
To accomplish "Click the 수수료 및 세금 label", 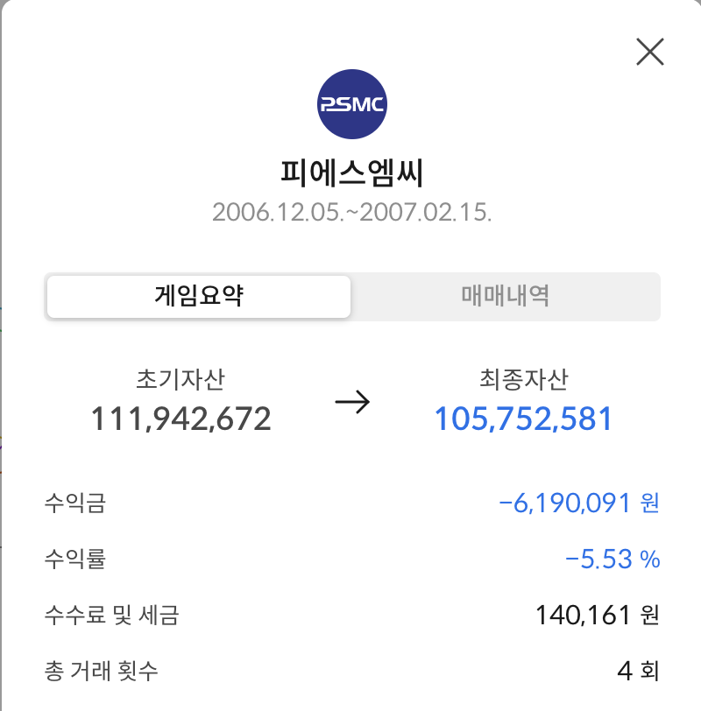I will (112, 616).
